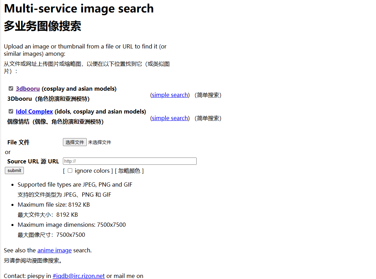The image size is (376, 279).
Task: Focus the Source URL input field
Action: coord(130,161)
